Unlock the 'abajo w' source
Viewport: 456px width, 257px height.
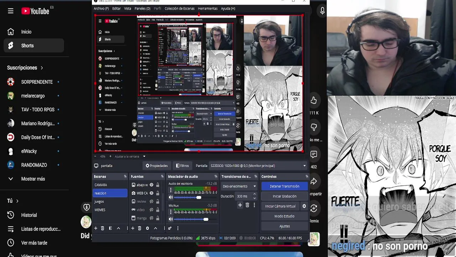tap(157, 185)
